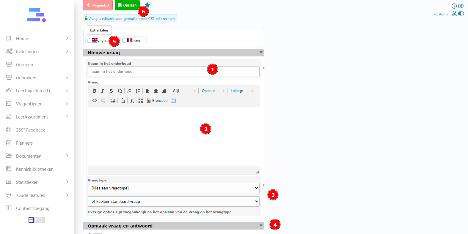Toggle the switch next to the user icon
The height and width of the screenshot is (234, 468).
461,13
